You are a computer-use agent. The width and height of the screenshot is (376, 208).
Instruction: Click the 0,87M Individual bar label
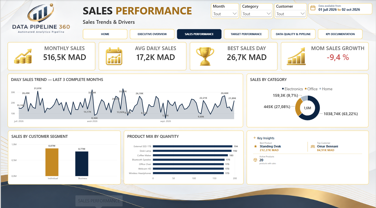[52, 146]
